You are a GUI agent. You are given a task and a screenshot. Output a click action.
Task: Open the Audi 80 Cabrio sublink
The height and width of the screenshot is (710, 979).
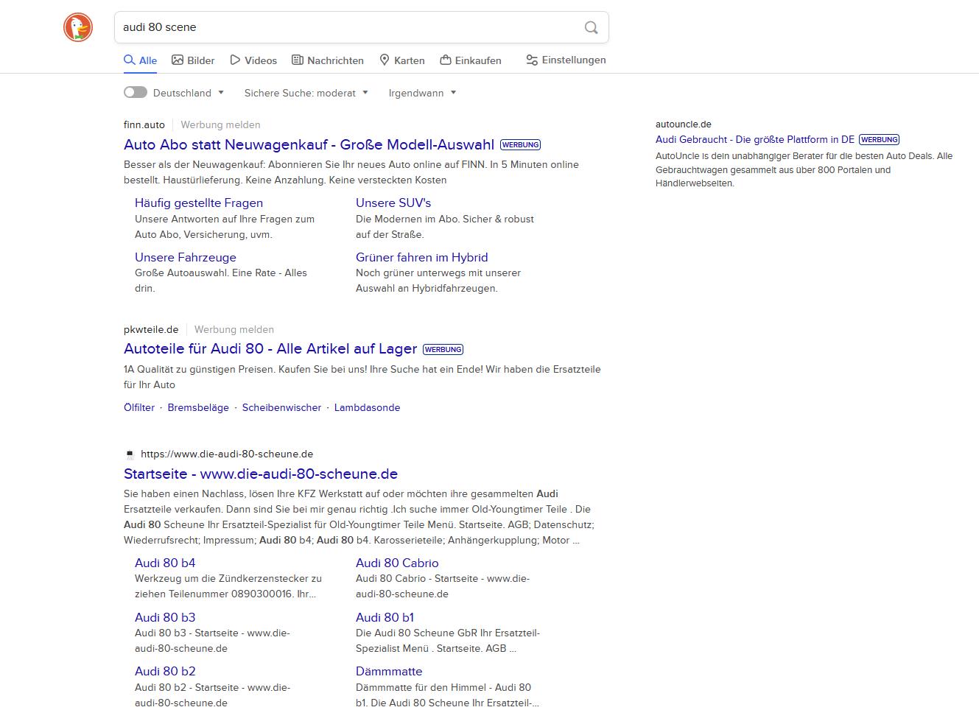click(397, 563)
